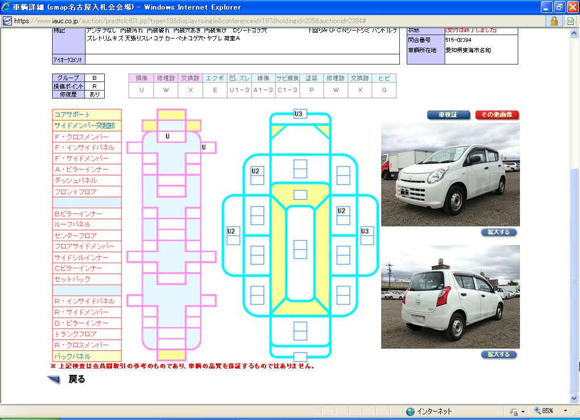Click the page icon left of the URL
Image resolution: width=580 pixels, height=420 pixels.
(7, 21)
